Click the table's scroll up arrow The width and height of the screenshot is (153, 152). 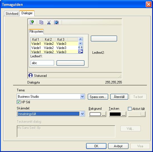(81, 39)
